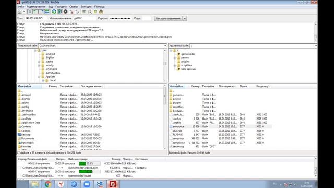
Task: Click the Быстрое соединение button
Action: tap(168, 19)
